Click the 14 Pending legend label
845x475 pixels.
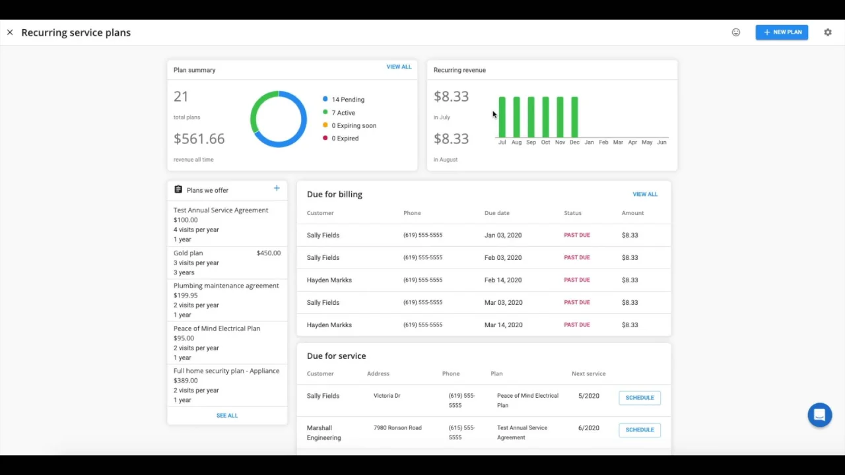click(348, 100)
